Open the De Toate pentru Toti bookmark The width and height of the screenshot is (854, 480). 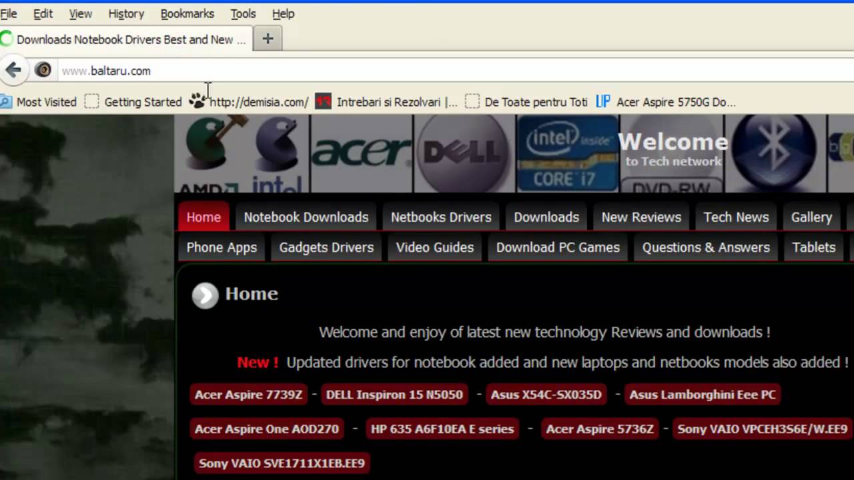coord(527,102)
